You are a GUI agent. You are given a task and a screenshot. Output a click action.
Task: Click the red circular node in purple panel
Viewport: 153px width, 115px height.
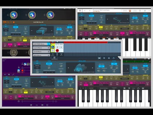point(22,71)
